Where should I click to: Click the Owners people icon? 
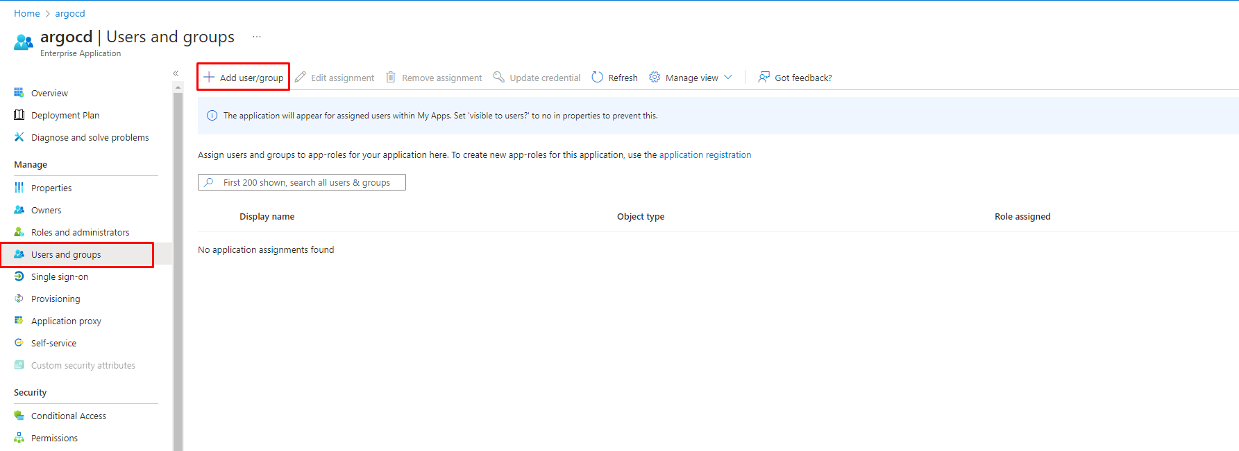click(x=19, y=210)
